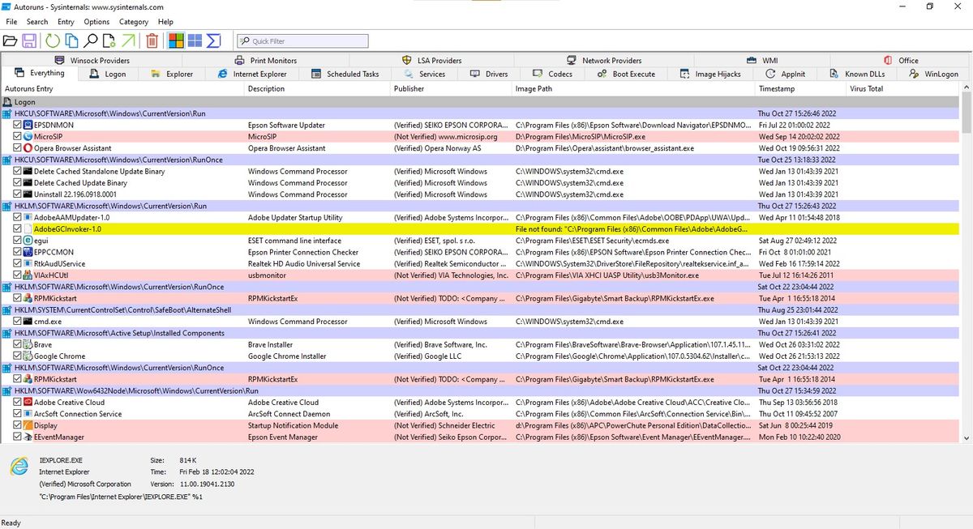Image resolution: width=973 pixels, height=529 pixels.
Task: Click the Open file toolbar icon
Action: point(11,41)
